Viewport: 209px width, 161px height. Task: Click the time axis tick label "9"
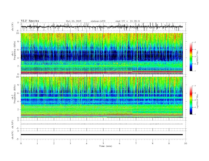pos(169,143)
